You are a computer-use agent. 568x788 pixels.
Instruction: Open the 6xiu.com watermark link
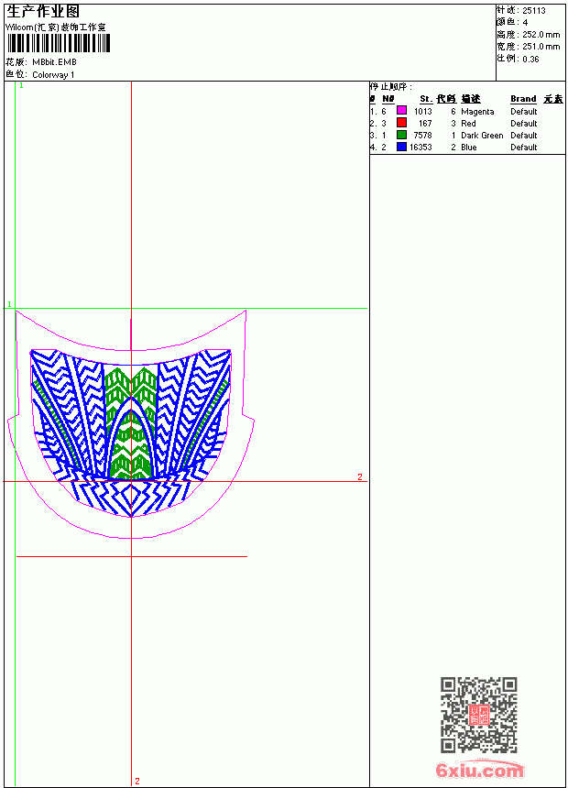[479, 770]
